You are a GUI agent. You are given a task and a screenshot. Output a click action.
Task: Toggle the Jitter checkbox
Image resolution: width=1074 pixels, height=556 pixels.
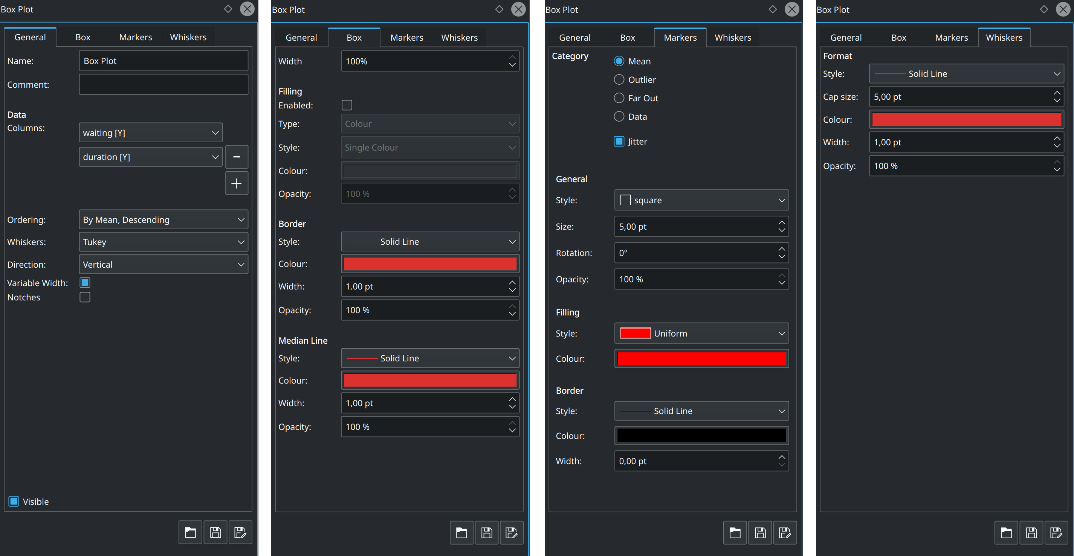[x=619, y=142]
